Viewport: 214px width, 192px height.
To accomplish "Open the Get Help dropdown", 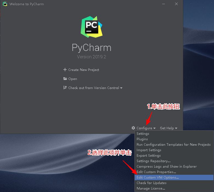I will coord(168,128).
